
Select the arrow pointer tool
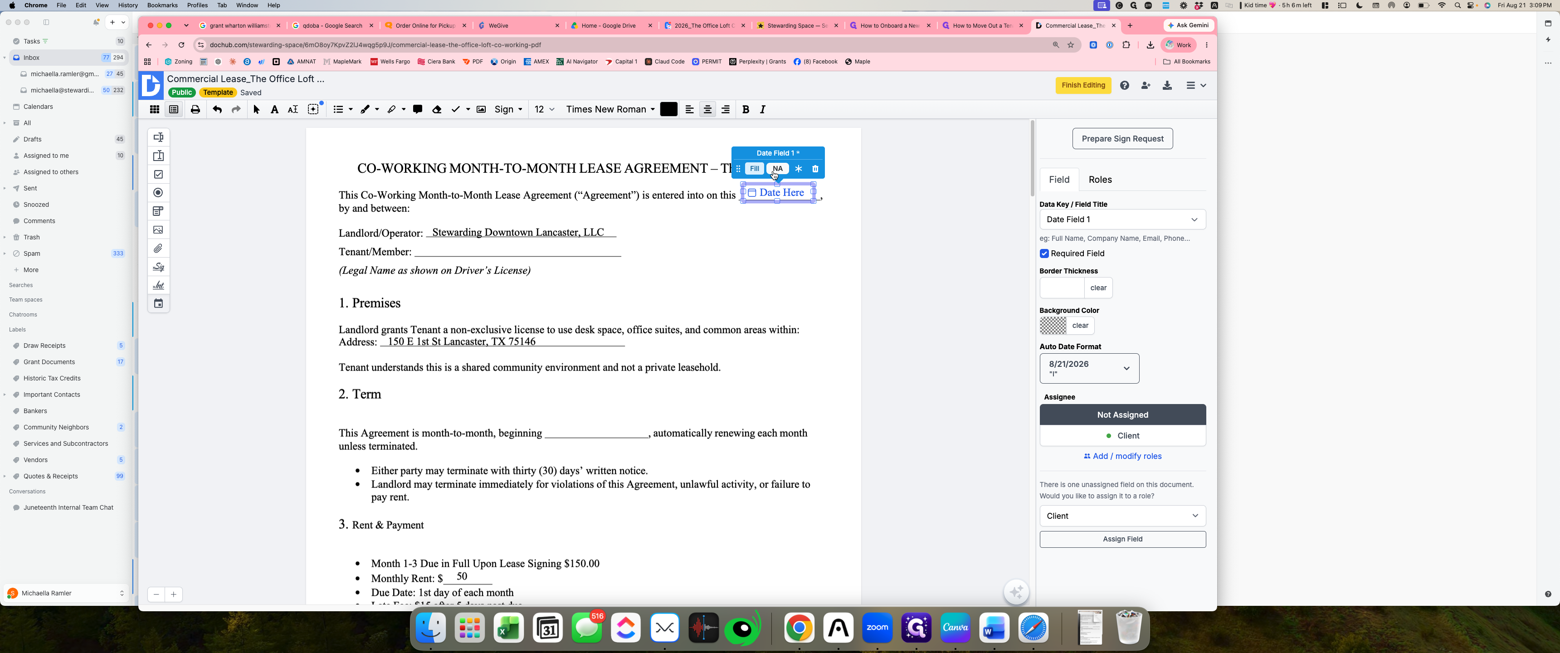click(x=256, y=110)
